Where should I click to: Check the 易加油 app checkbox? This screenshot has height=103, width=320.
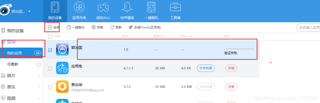tap(50, 87)
